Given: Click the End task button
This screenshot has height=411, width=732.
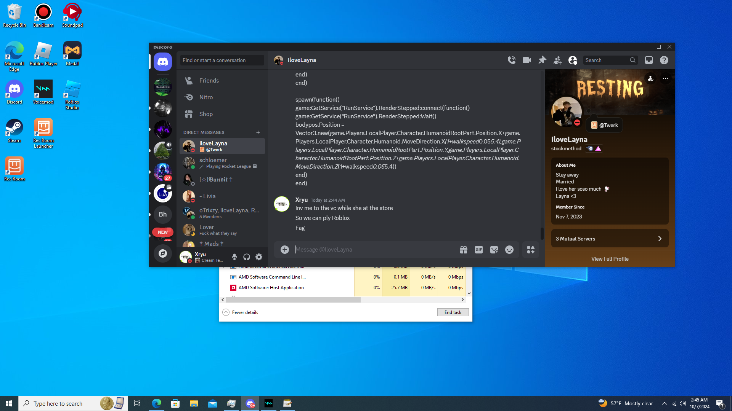Looking at the screenshot, I should (453, 312).
